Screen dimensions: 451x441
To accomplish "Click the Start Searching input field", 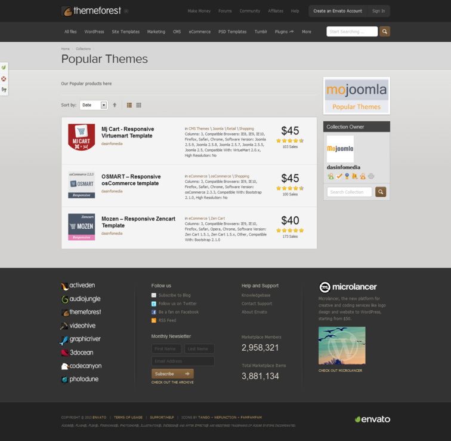I will pyautogui.click(x=352, y=32).
